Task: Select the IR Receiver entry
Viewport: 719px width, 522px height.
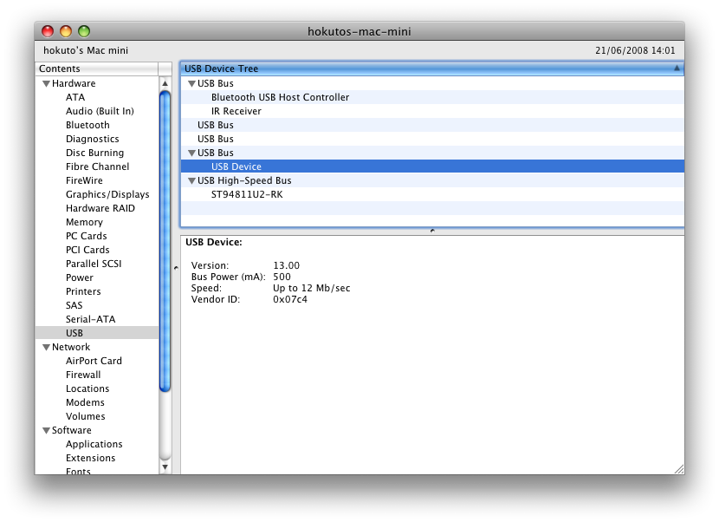Action: 236,111
